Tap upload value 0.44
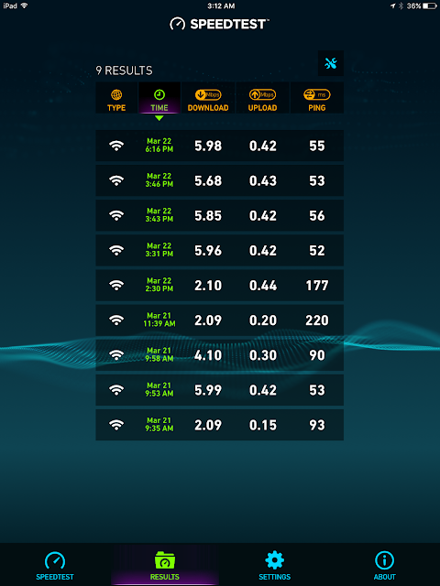The width and height of the screenshot is (440, 586). tap(263, 286)
